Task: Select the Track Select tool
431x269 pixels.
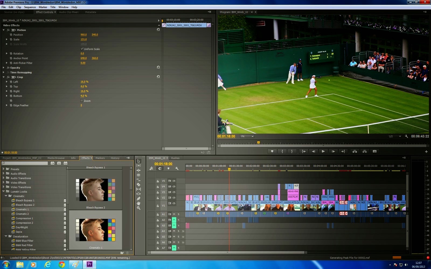Action: click(x=138, y=166)
